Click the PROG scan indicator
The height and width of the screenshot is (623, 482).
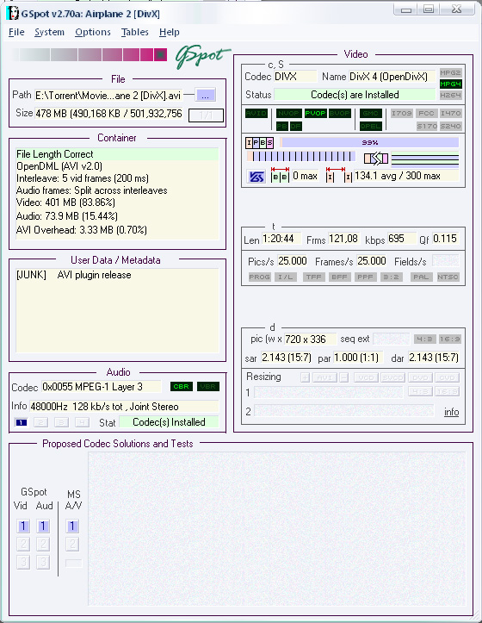(260, 277)
